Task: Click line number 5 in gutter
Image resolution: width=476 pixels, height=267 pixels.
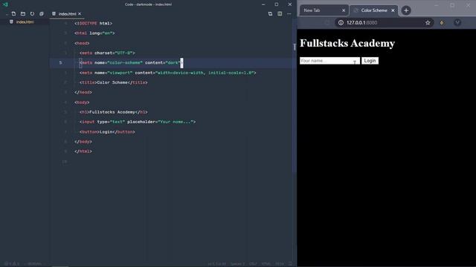Action: coord(60,62)
